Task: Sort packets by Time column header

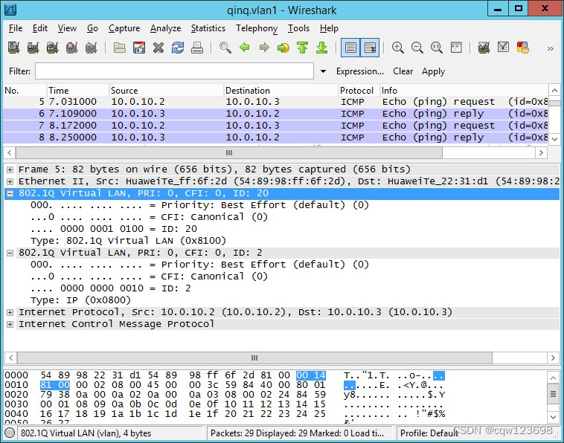Action: click(x=77, y=91)
